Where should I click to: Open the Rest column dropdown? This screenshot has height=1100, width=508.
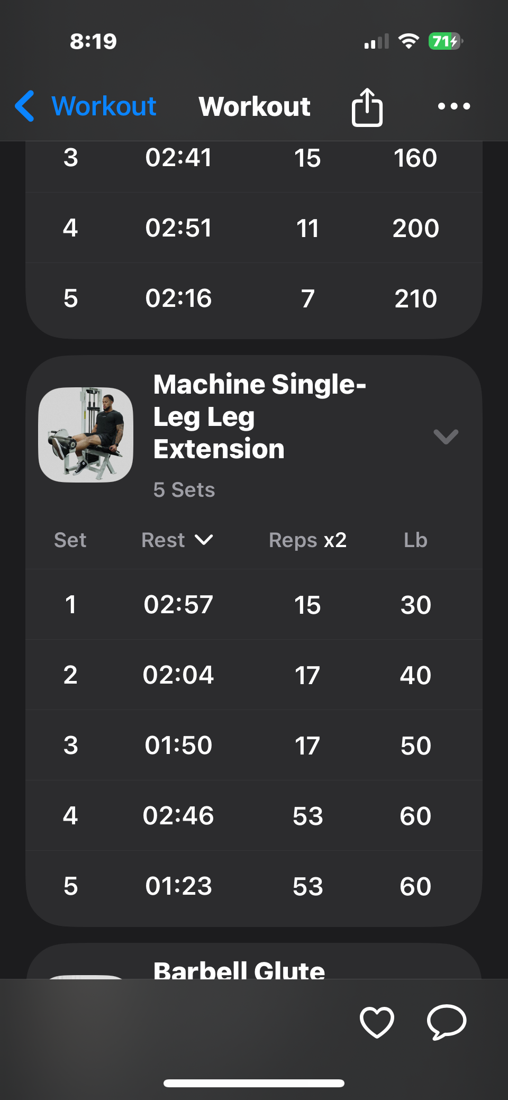(177, 540)
